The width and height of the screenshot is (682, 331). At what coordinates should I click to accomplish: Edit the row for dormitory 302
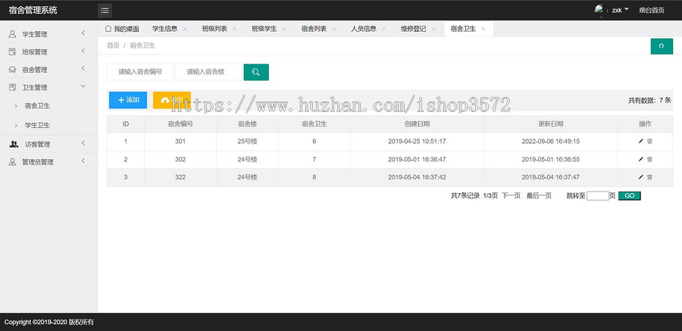pos(640,159)
